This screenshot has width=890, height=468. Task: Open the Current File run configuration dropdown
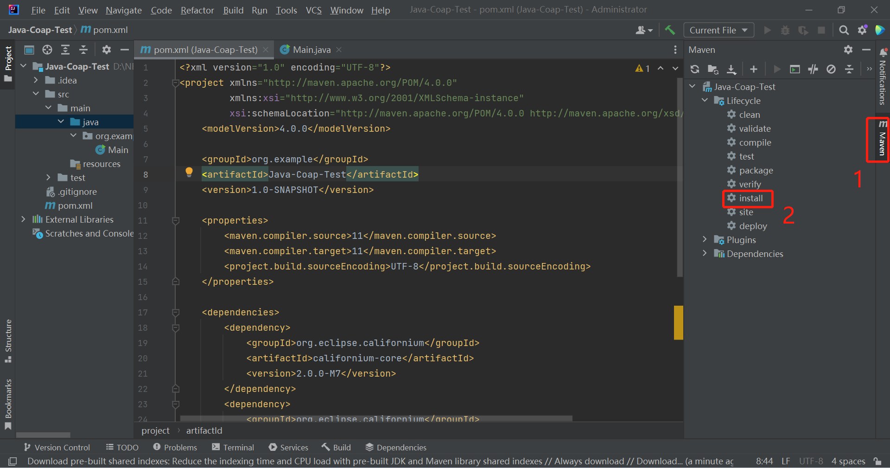[x=718, y=30]
